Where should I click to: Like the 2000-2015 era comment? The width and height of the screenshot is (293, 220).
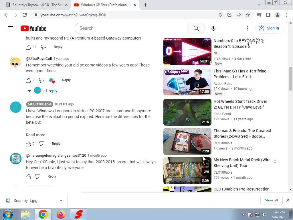coord(28,176)
